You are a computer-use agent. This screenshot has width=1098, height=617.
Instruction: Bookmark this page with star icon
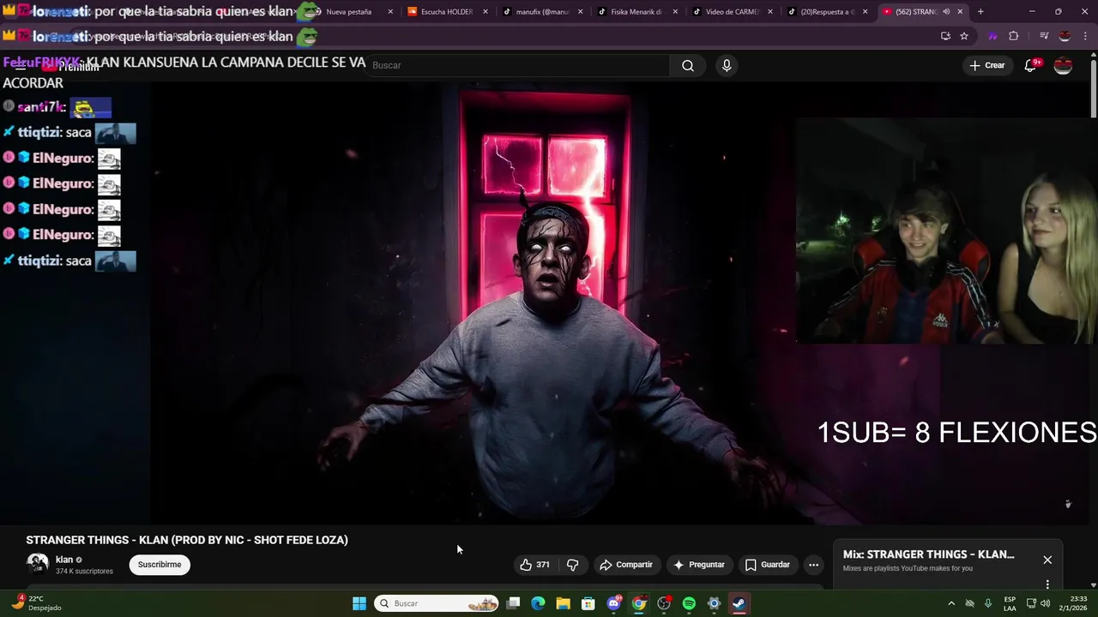tap(964, 36)
